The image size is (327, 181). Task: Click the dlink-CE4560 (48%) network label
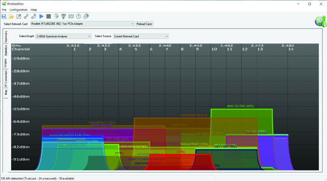pyautogui.click(x=240, y=106)
